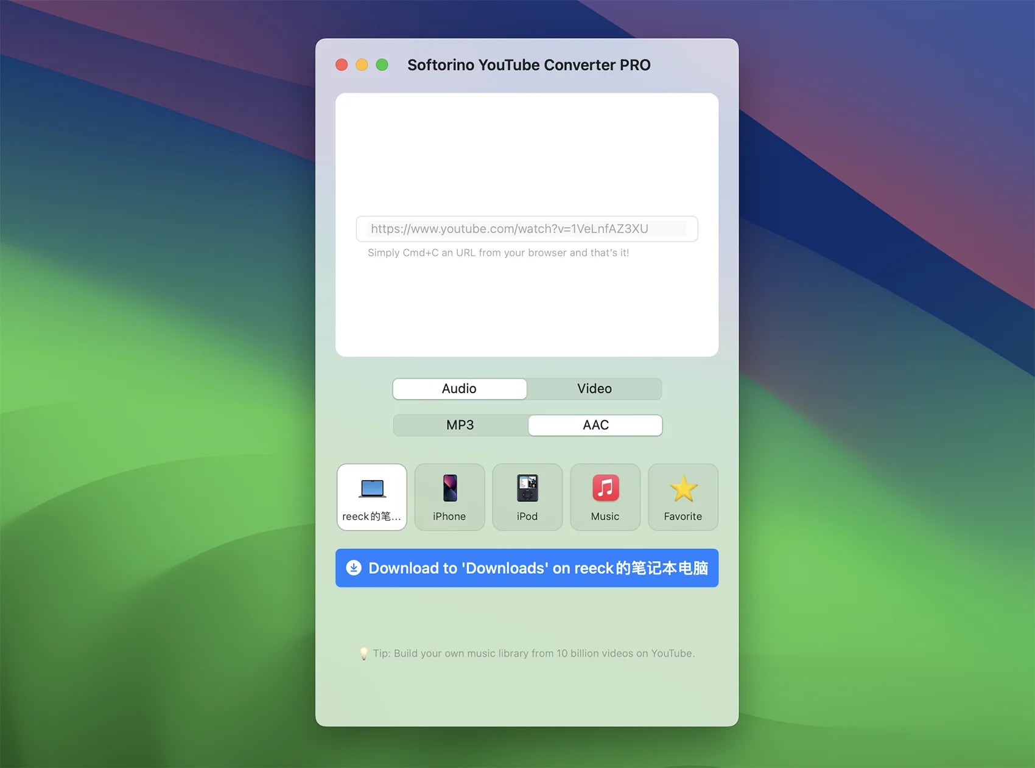The image size is (1035, 768).
Task: Close the Softorino window with red button
Action: tap(342, 65)
